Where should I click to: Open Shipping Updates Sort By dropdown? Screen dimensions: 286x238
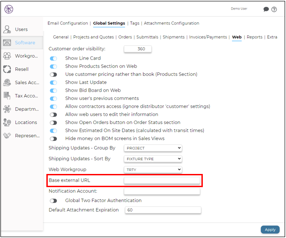click(153, 159)
